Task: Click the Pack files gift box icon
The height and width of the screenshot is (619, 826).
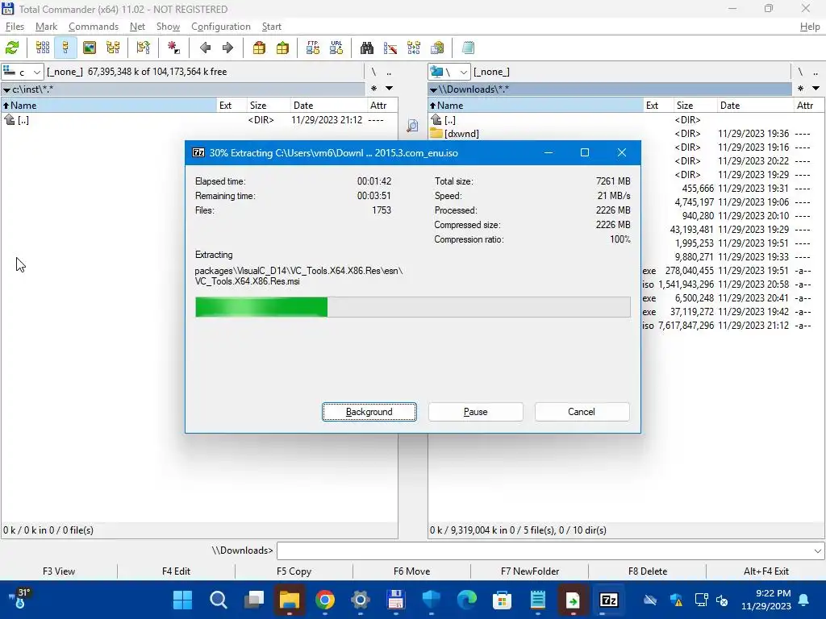Action: tap(259, 48)
